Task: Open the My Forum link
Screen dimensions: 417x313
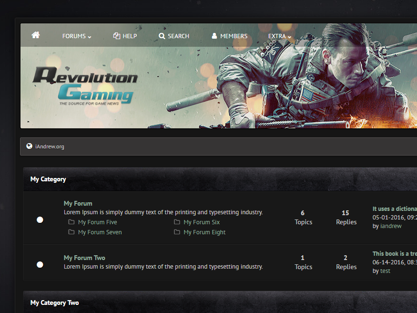Action: [x=78, y=203]
